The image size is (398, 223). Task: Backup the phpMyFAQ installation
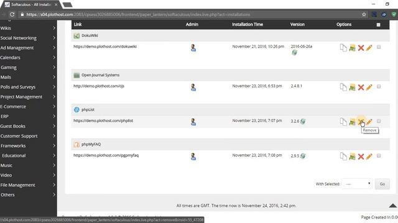point(352,157)
